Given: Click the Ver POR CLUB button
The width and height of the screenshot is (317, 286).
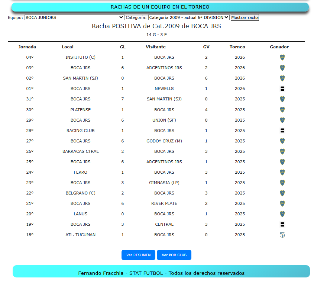Looking at the screenshot, I should [174, 255].
